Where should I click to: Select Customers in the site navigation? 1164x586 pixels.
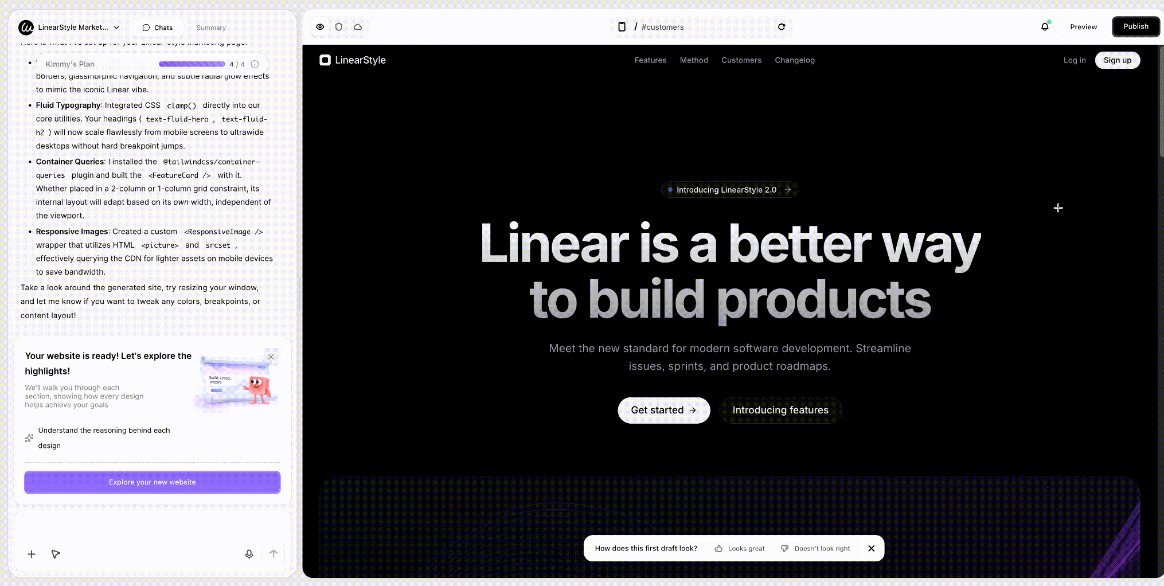click(741, 60)
